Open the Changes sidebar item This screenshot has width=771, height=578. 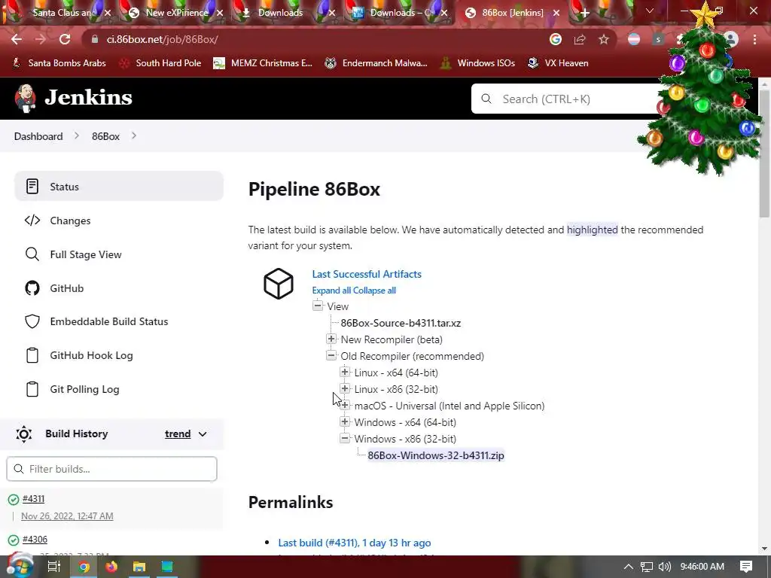click(x=119, y=221)
